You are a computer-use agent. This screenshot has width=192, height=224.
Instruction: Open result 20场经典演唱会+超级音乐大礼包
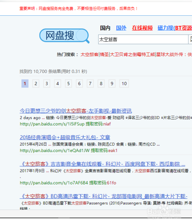click(x=65, y=137)
